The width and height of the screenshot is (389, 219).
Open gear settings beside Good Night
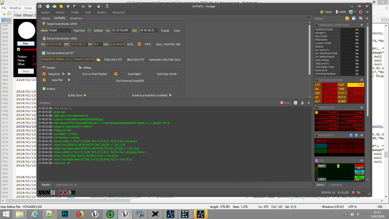pyautogui.click(x=116, y=74)
